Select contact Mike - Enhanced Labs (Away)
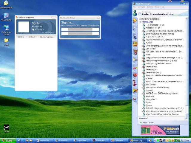The image size is (191, 143). coord(158,87)
